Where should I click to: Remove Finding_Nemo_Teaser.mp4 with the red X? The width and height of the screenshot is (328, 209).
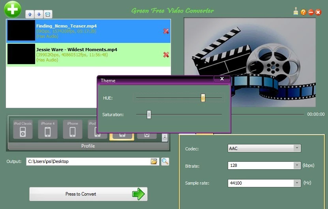[166, 31]
